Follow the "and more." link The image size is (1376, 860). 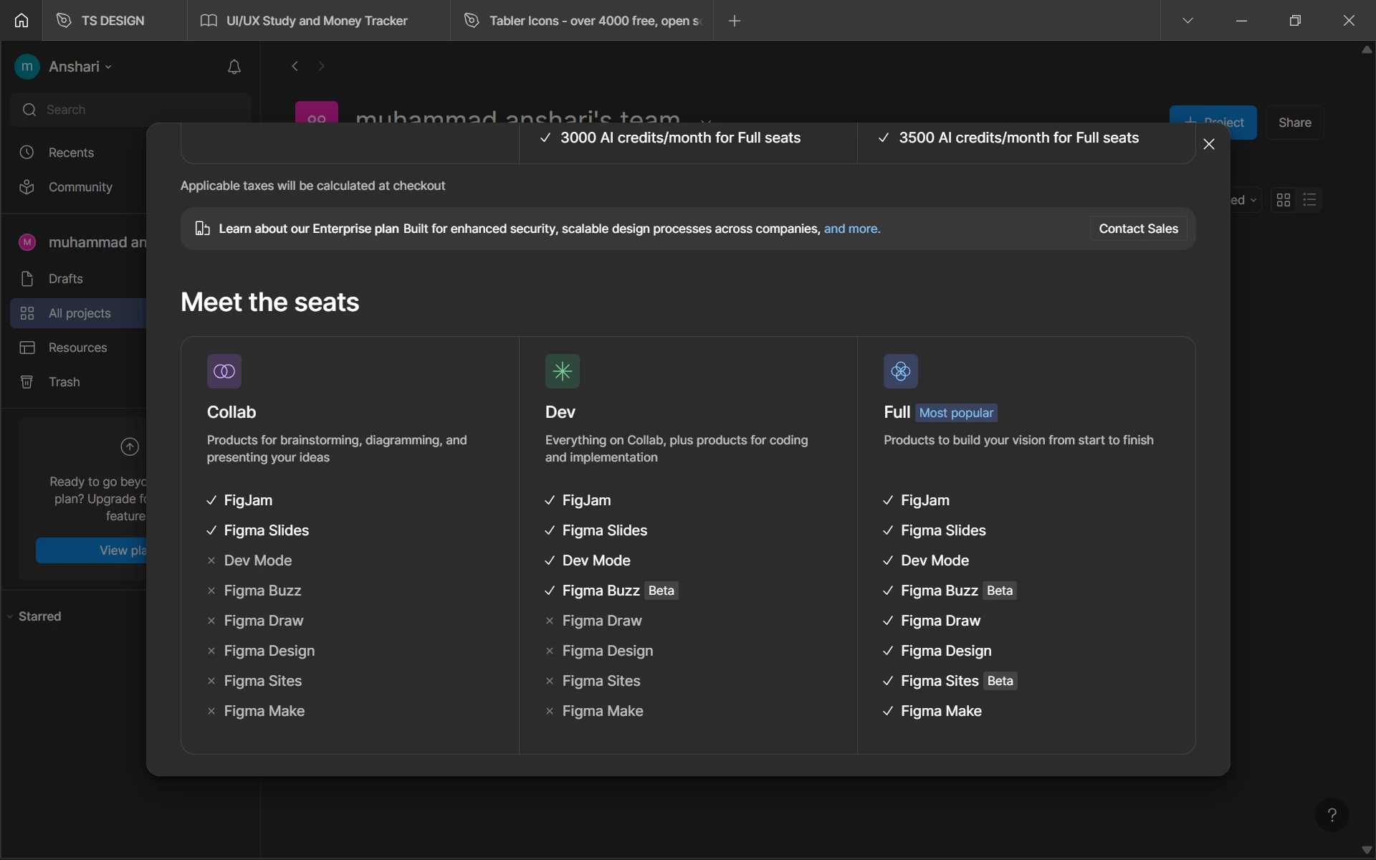[x=851, y=229]
